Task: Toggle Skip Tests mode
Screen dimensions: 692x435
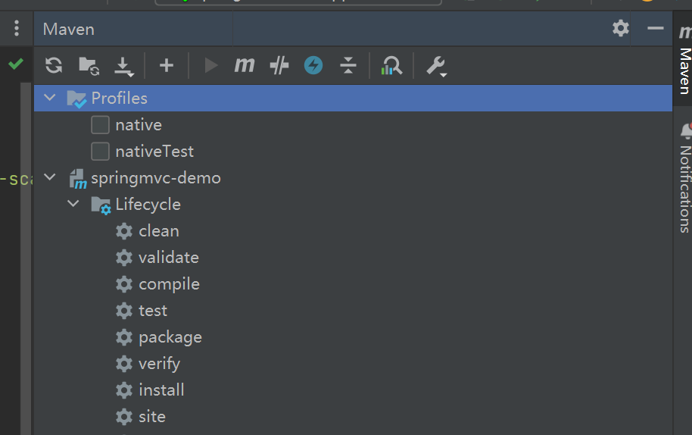Action: 279,66
